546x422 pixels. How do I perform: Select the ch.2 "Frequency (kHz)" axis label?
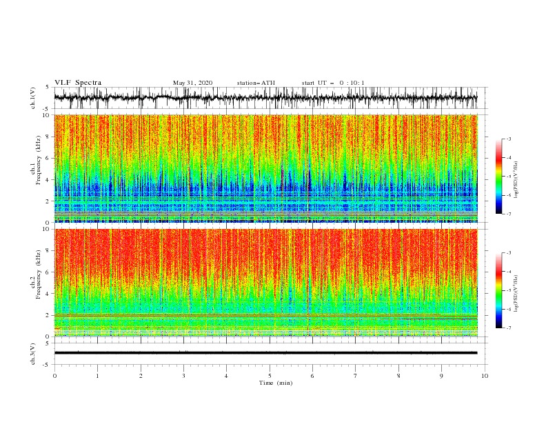click(39, 274)
